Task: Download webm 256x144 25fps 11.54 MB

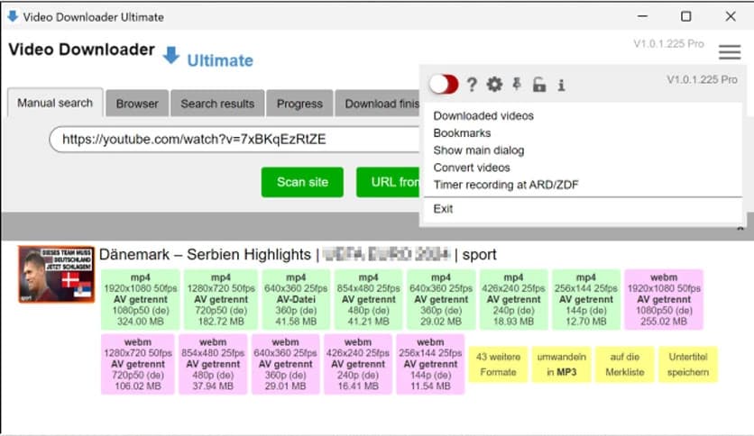Action: click(430, 364)
